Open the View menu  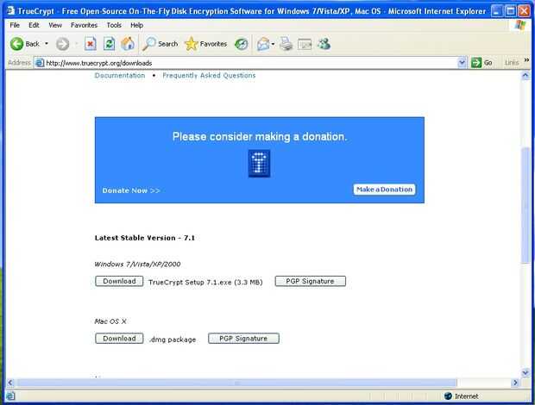[55, 25]
